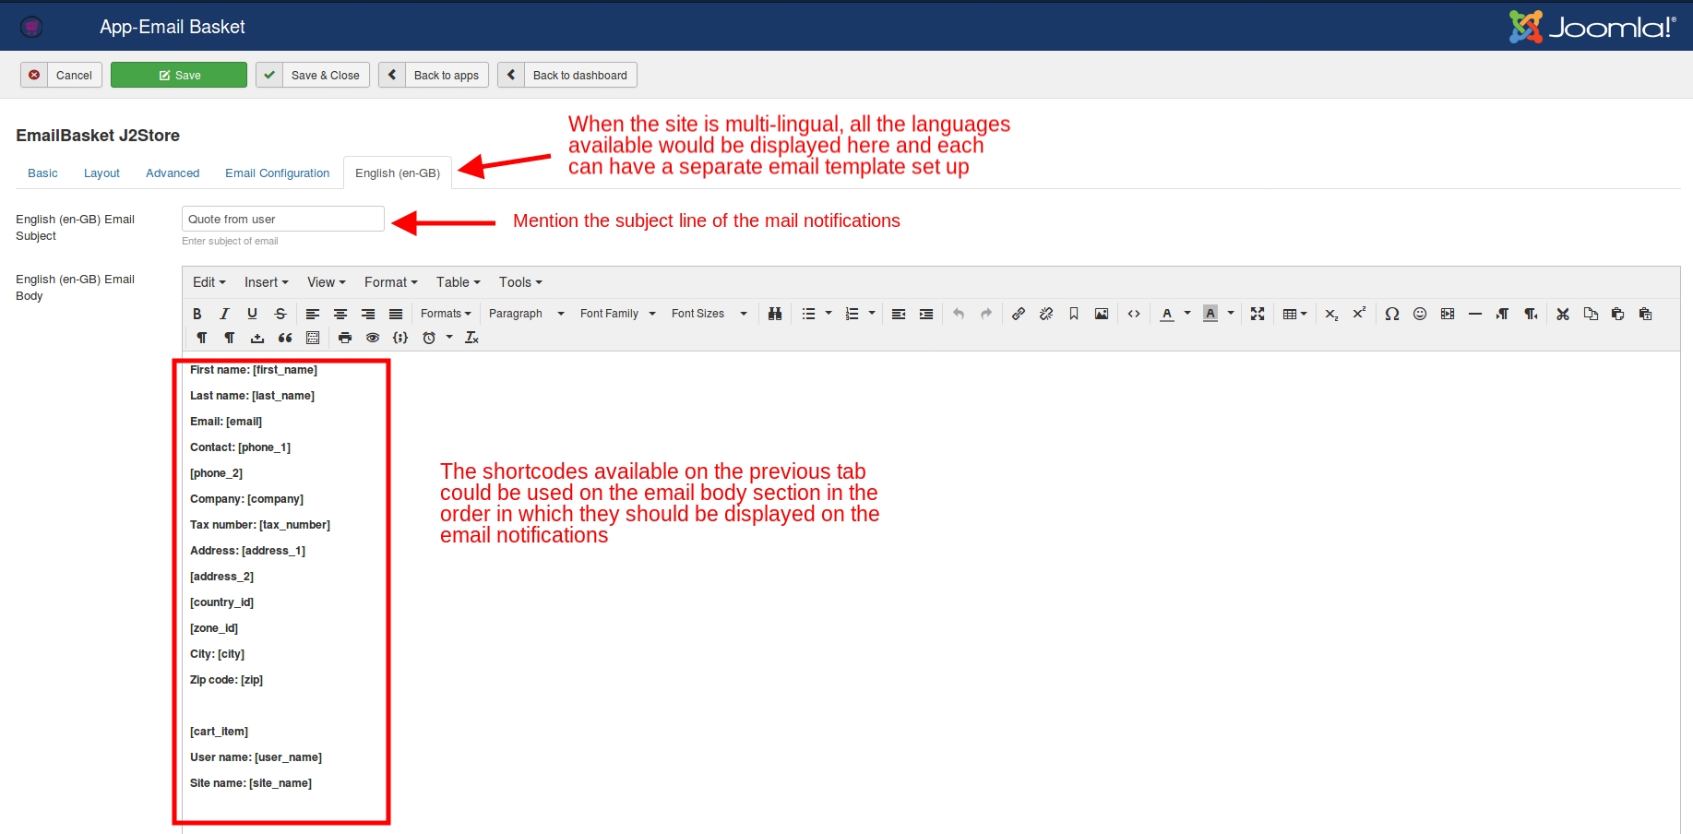Click the emoticons smiley icon
Image resolution: width=1693 pixels, height=834 pixels.
(x=1420, y=314)
